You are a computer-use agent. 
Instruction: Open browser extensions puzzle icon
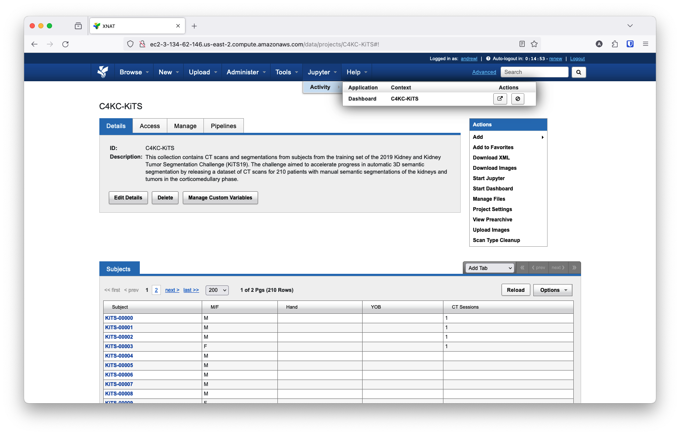[x=615, y=44]
